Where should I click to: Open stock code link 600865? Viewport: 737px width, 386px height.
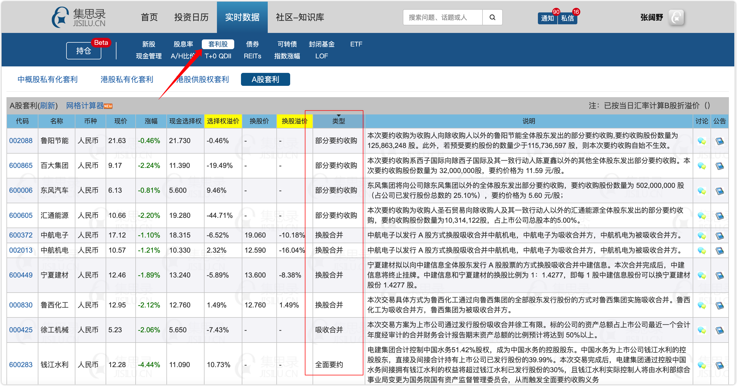coord(21,165)
